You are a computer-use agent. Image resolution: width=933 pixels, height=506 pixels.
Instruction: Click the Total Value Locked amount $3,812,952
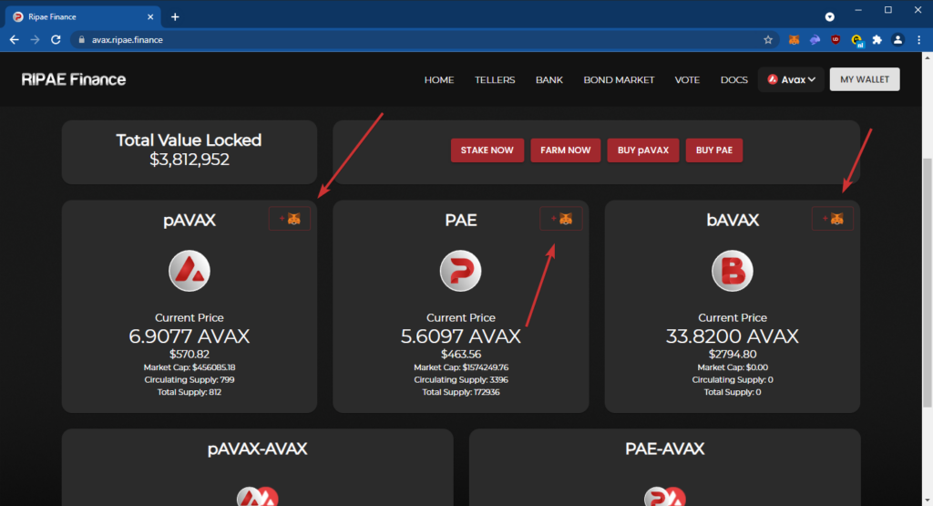190,160
